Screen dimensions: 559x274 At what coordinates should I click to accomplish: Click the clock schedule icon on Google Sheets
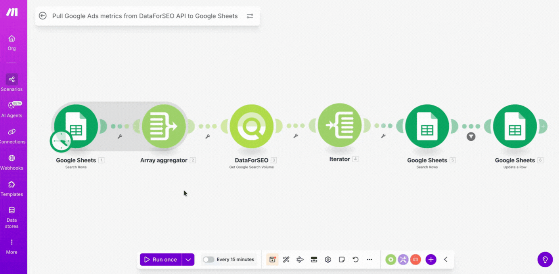click(x=61, y=142)
